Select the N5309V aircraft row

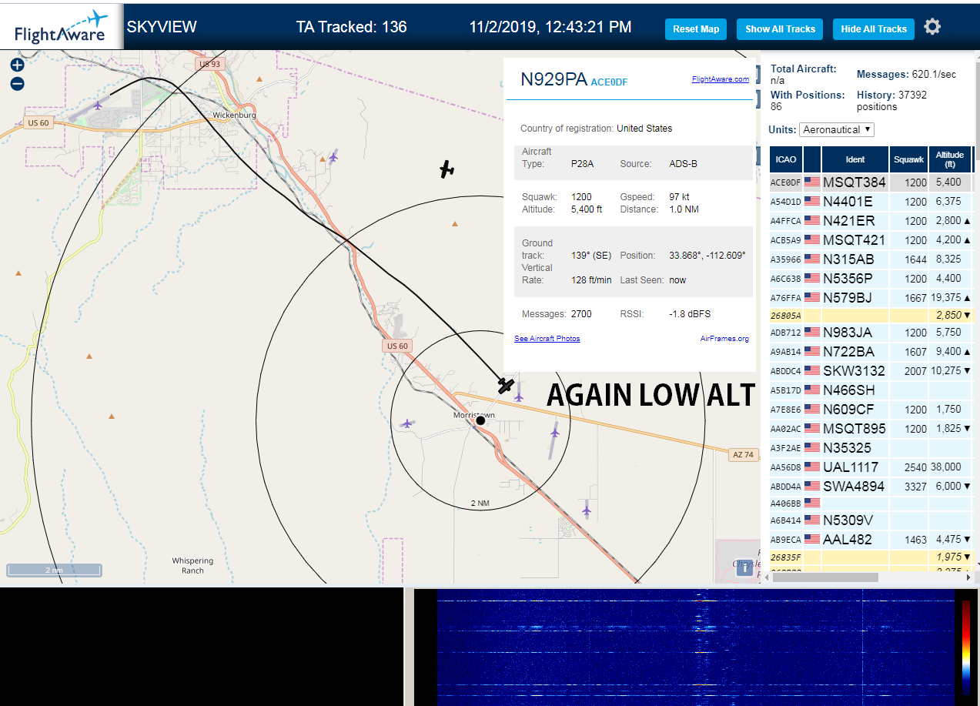point(871,520)
